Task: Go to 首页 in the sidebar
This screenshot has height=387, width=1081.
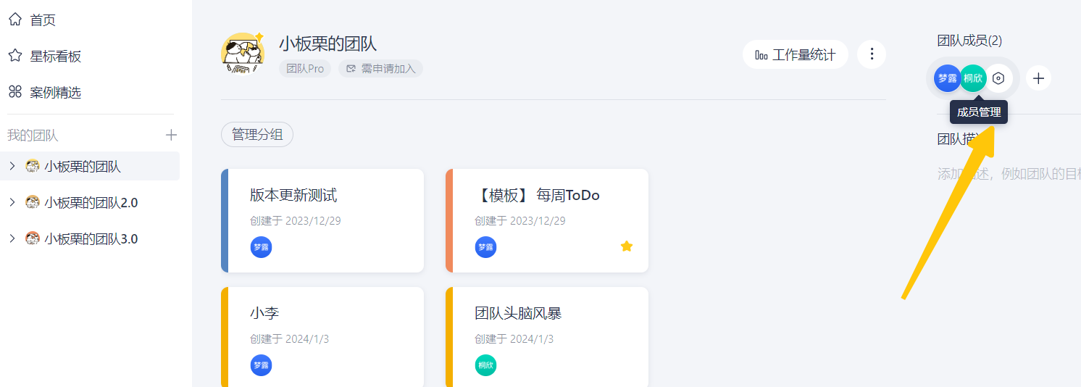Action: pos(42,20)
